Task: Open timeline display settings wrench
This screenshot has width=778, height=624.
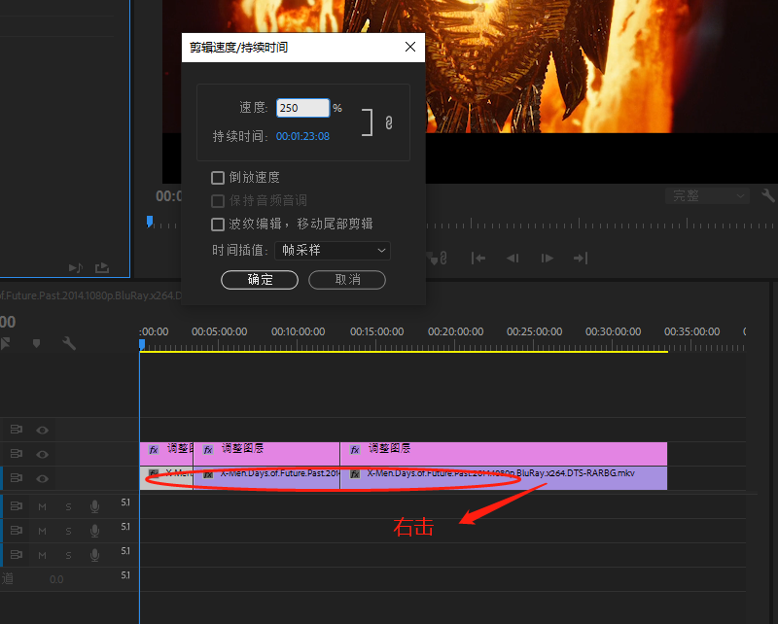Action: click(x=69, y=343)
